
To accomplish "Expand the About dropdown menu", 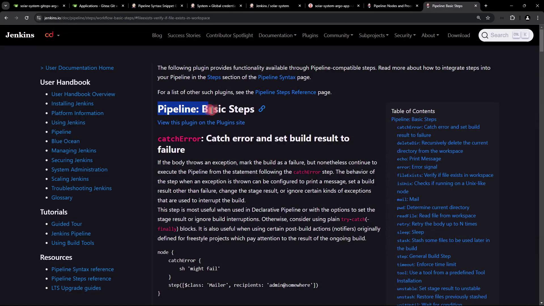I will coord(430,35).
